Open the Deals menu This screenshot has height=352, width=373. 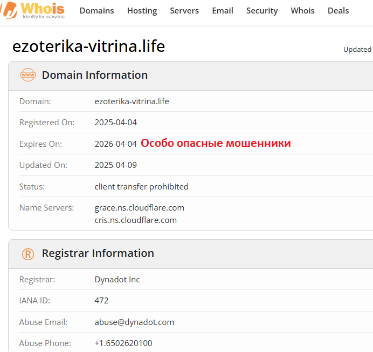[x=339, y=11]
